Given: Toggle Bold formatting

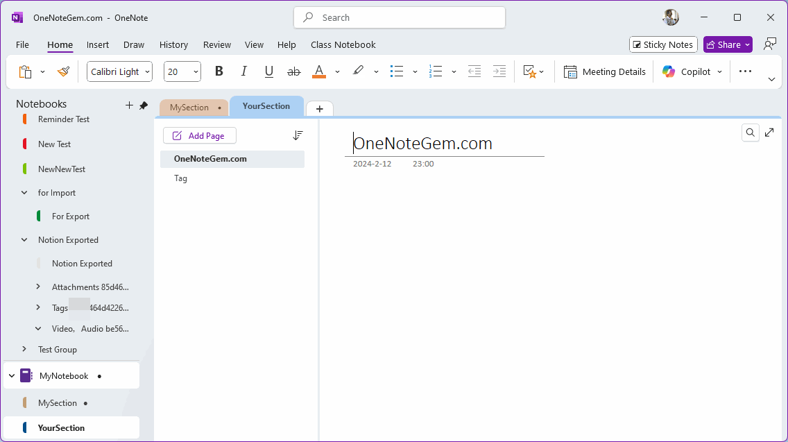Looking at the screenshot, I should 219,72.
